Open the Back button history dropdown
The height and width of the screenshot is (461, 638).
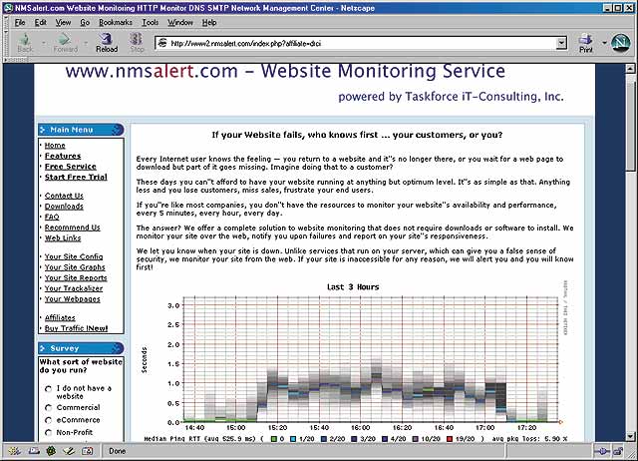[x=43, y=42]
